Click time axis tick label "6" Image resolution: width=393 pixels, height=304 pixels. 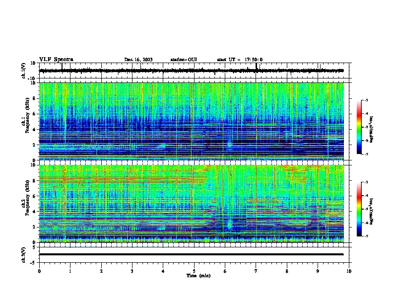click(225, 271)
